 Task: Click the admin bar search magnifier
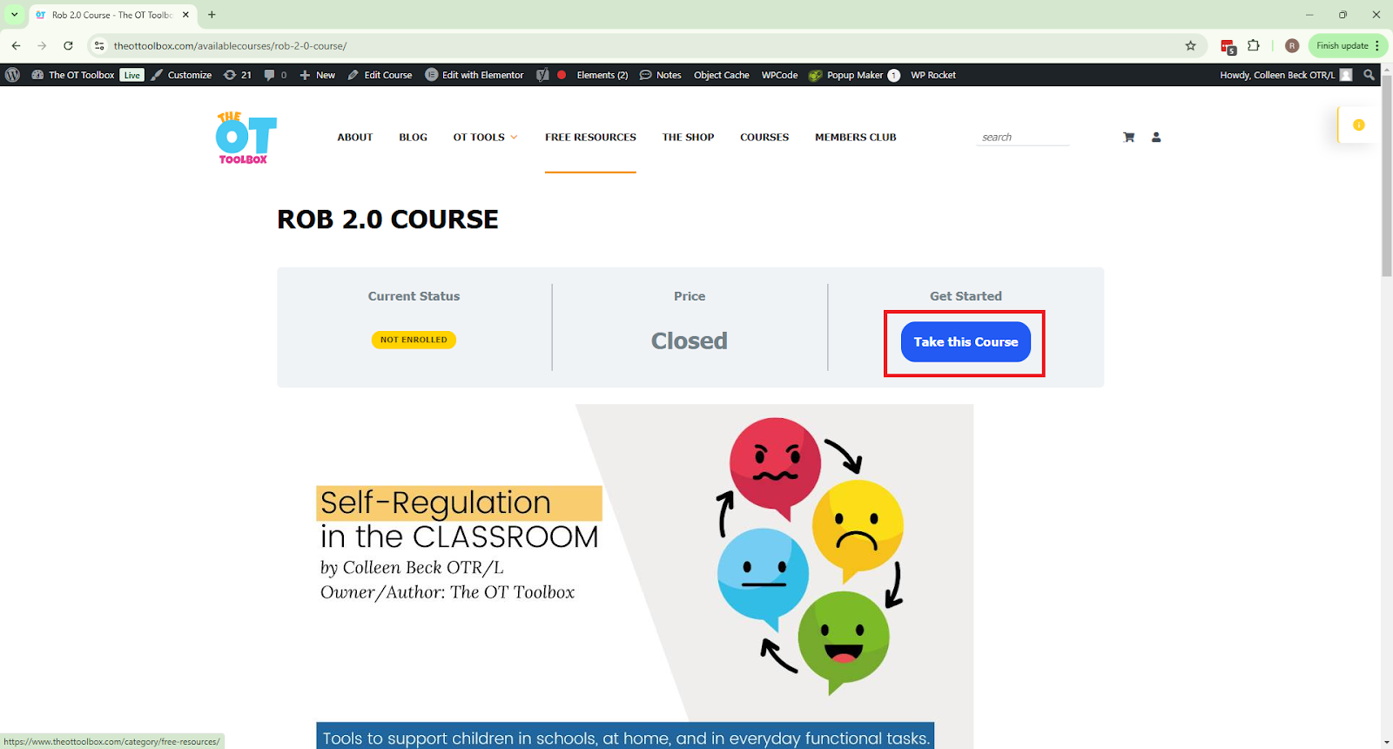coord(1369,75)
